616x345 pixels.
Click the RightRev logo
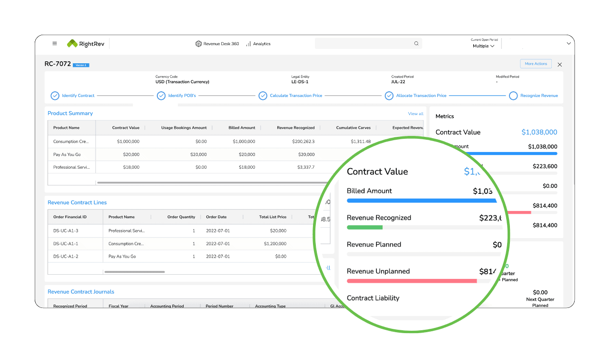[86, 44]
